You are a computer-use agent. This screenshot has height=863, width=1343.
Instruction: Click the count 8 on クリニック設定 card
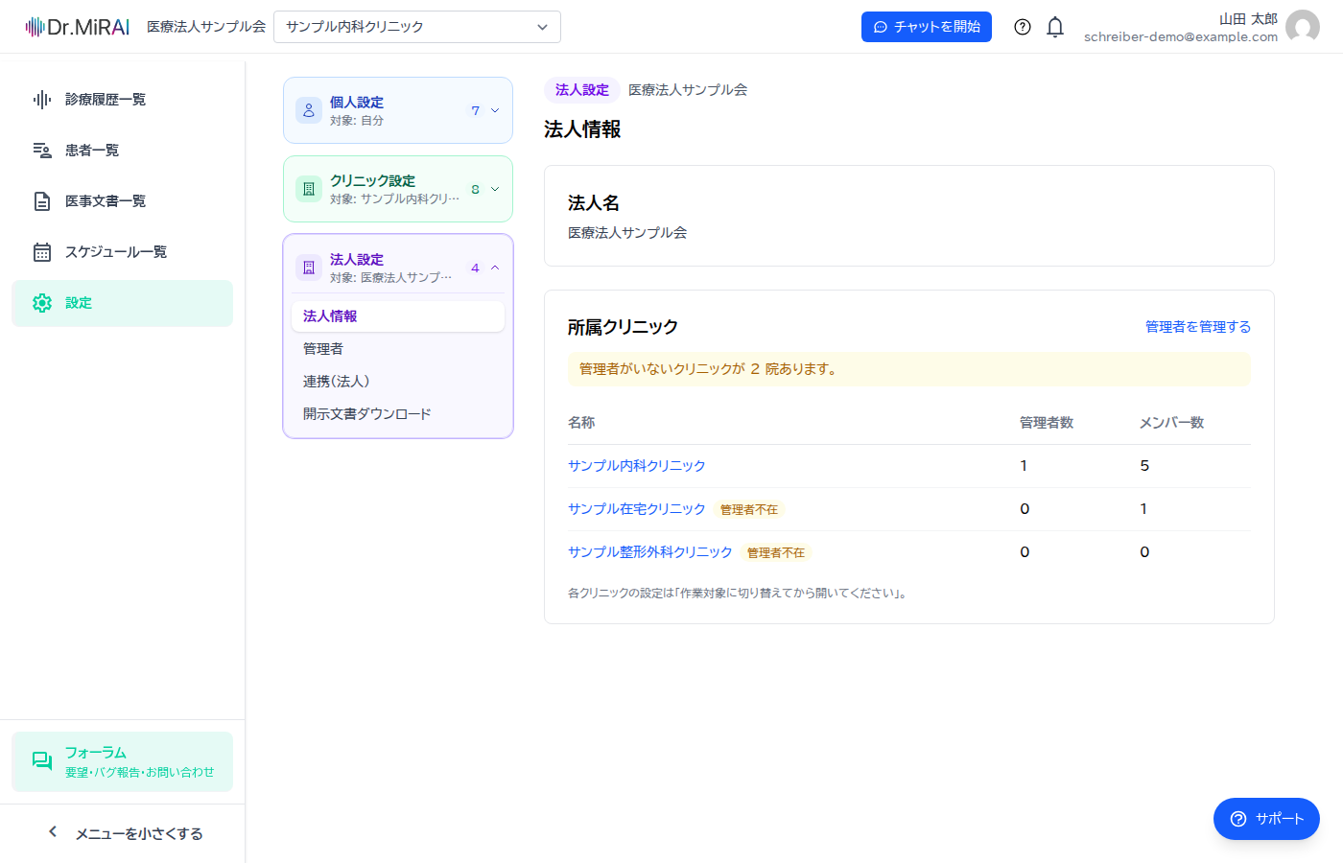coord(475,189)
